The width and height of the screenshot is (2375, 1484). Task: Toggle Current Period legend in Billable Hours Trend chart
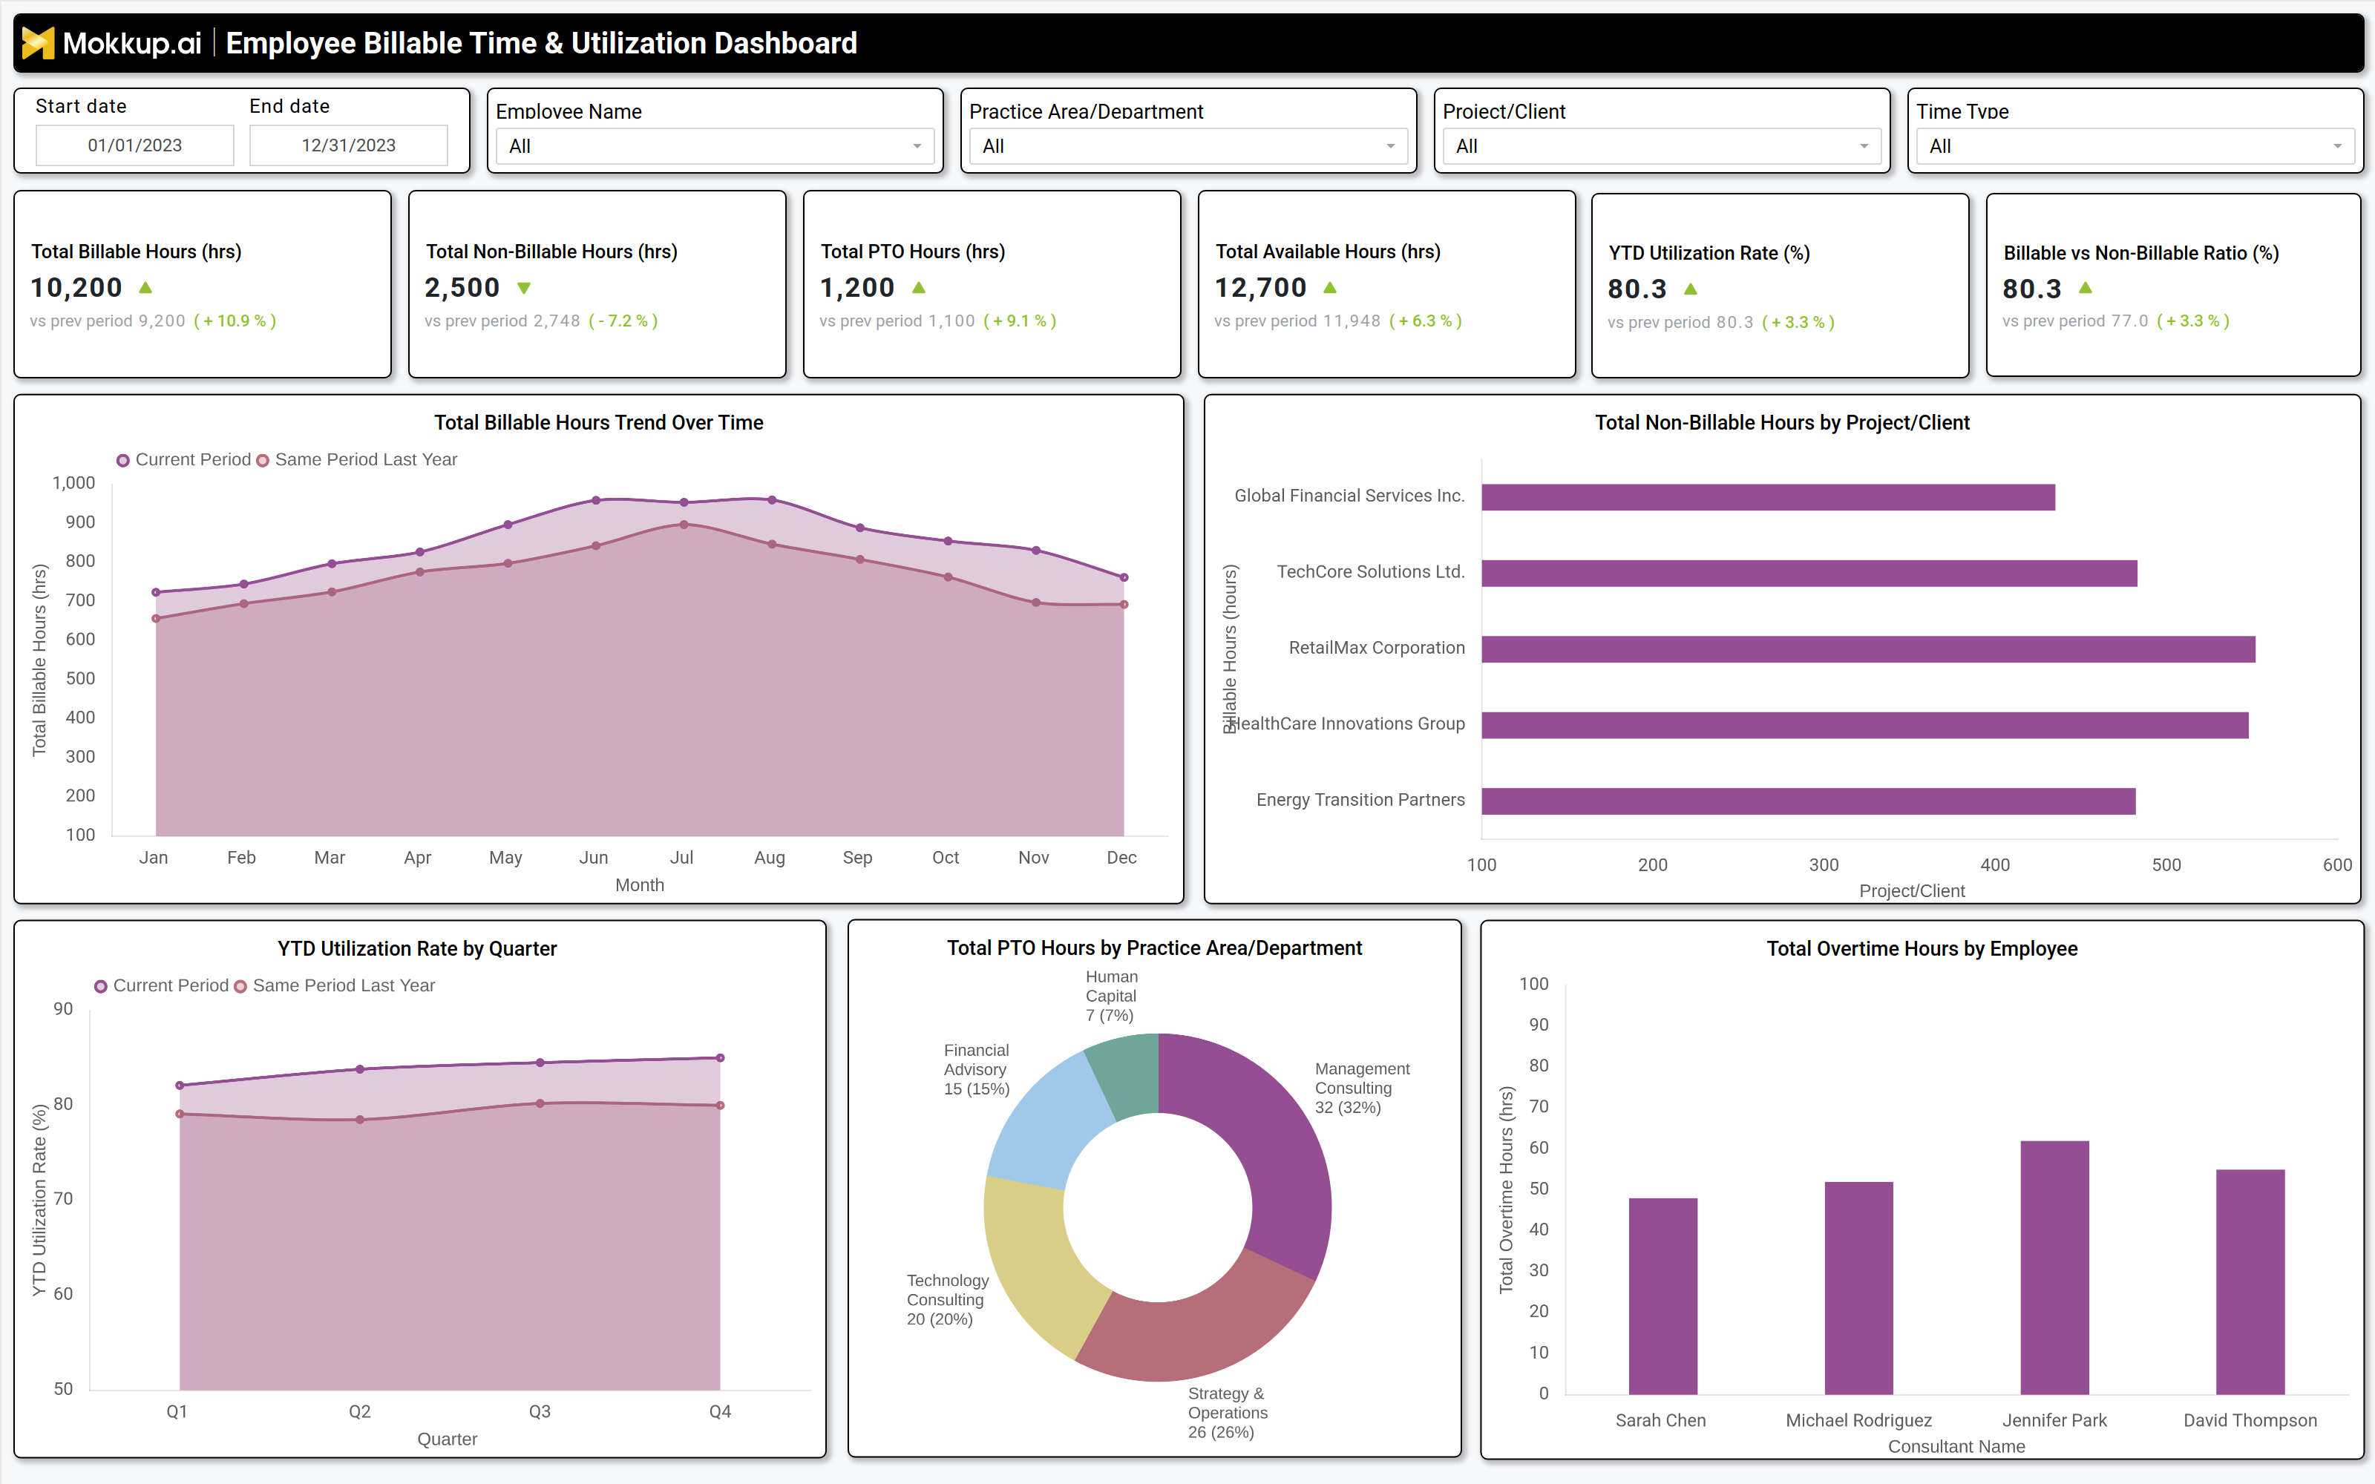pos(183,459)
